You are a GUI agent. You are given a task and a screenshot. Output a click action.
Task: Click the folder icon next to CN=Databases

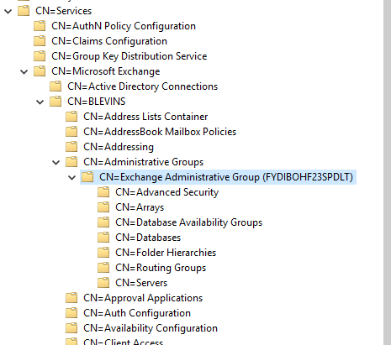[103, 238]
